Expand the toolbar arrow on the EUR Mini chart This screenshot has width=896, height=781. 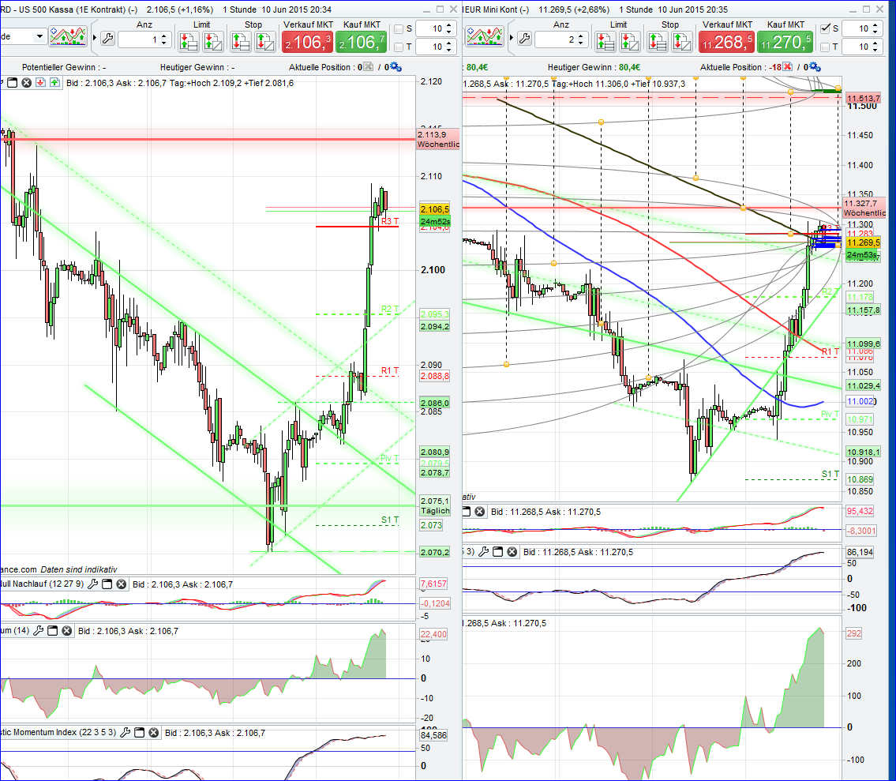[512, 36]
